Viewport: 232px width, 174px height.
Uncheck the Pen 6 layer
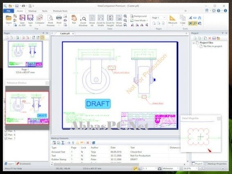pos(6,135)
